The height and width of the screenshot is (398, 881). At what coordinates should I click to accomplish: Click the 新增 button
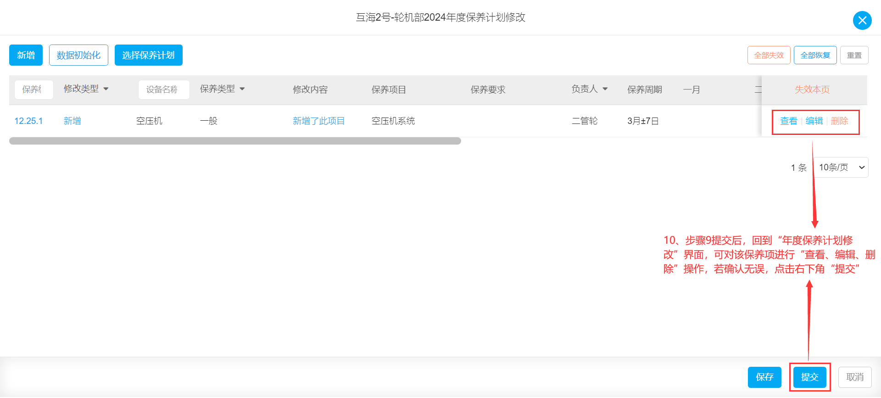(x=26, y=55)
